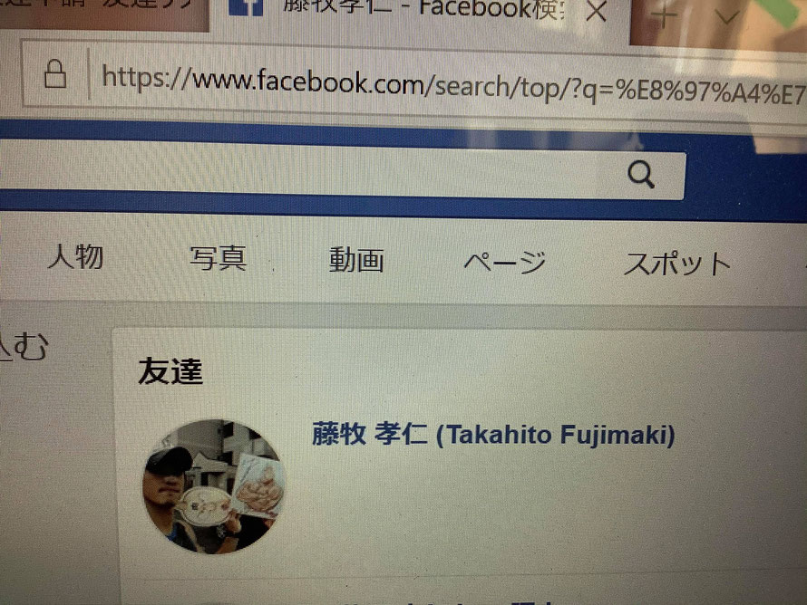This screenshot has width=807, height=605.
Task: Expand the tab list chevron dropdown
Action: click(726, 18)
